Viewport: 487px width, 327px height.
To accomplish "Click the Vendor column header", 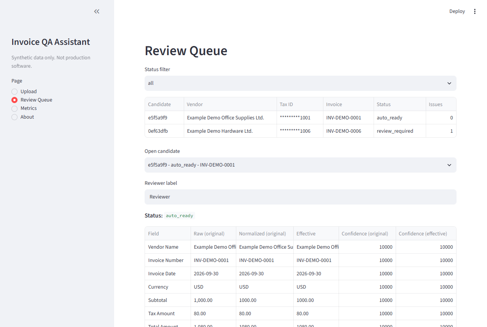I will tap(230, 104).
